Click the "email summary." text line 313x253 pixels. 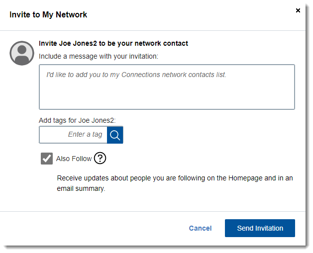[x=81, y=188]
